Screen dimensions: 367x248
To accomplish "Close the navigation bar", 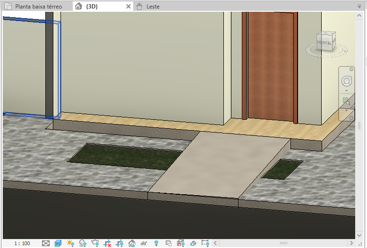I will [351, 69].
